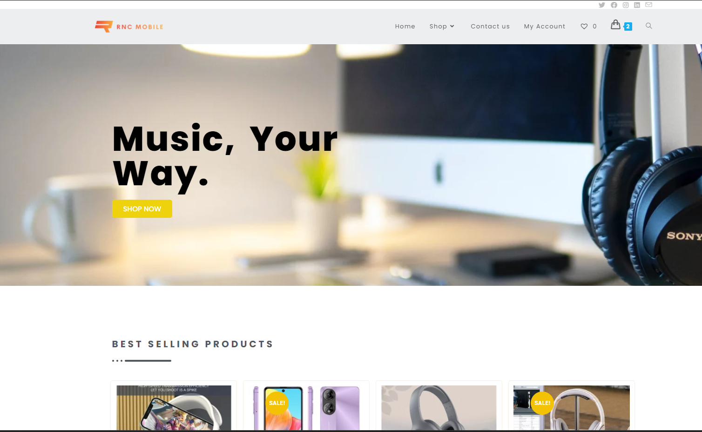The image size is (702, 432).
Task: Click the RNC Mobile logo
Action: click(x=129, y=27)
